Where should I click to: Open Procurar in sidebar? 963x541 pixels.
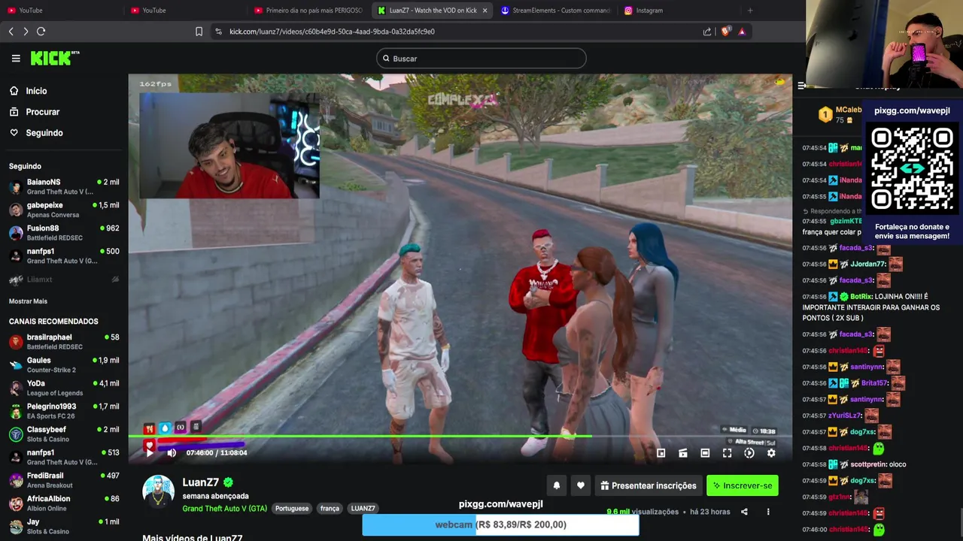pyautogui.click(x=42, y=112)
